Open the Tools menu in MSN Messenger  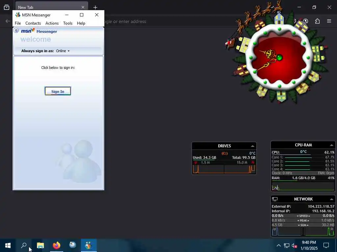click(68, 23)
